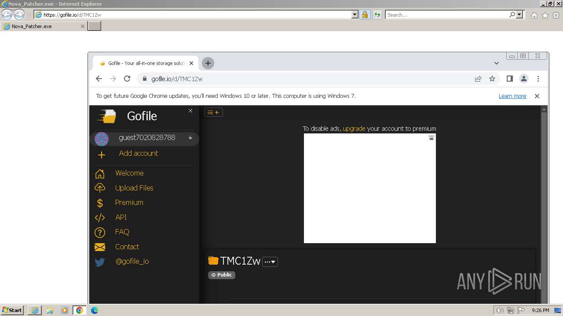Image resolution: width=563 pixels, height=316 pixels.
Task: Open the IE security lock report
Action: [365, 14]
